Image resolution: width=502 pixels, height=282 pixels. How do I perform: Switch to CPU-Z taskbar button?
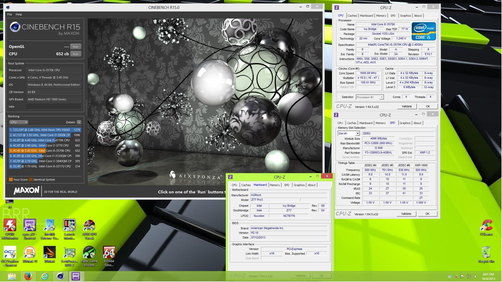[x=76, y=277]
